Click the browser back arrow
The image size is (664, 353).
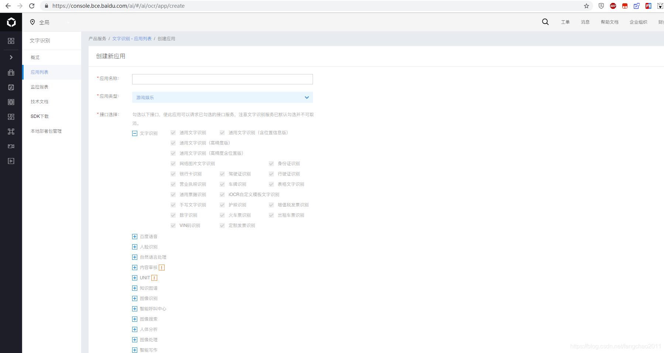pos(8,6)
